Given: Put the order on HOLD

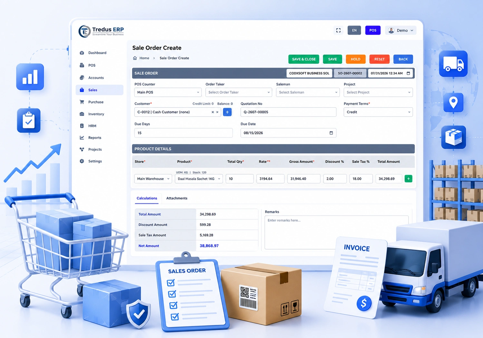Looking at the screenshot, I should 356,59.
